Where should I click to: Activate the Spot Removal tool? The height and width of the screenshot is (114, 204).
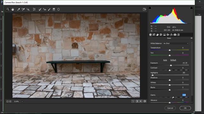click(x=40, y=9)
